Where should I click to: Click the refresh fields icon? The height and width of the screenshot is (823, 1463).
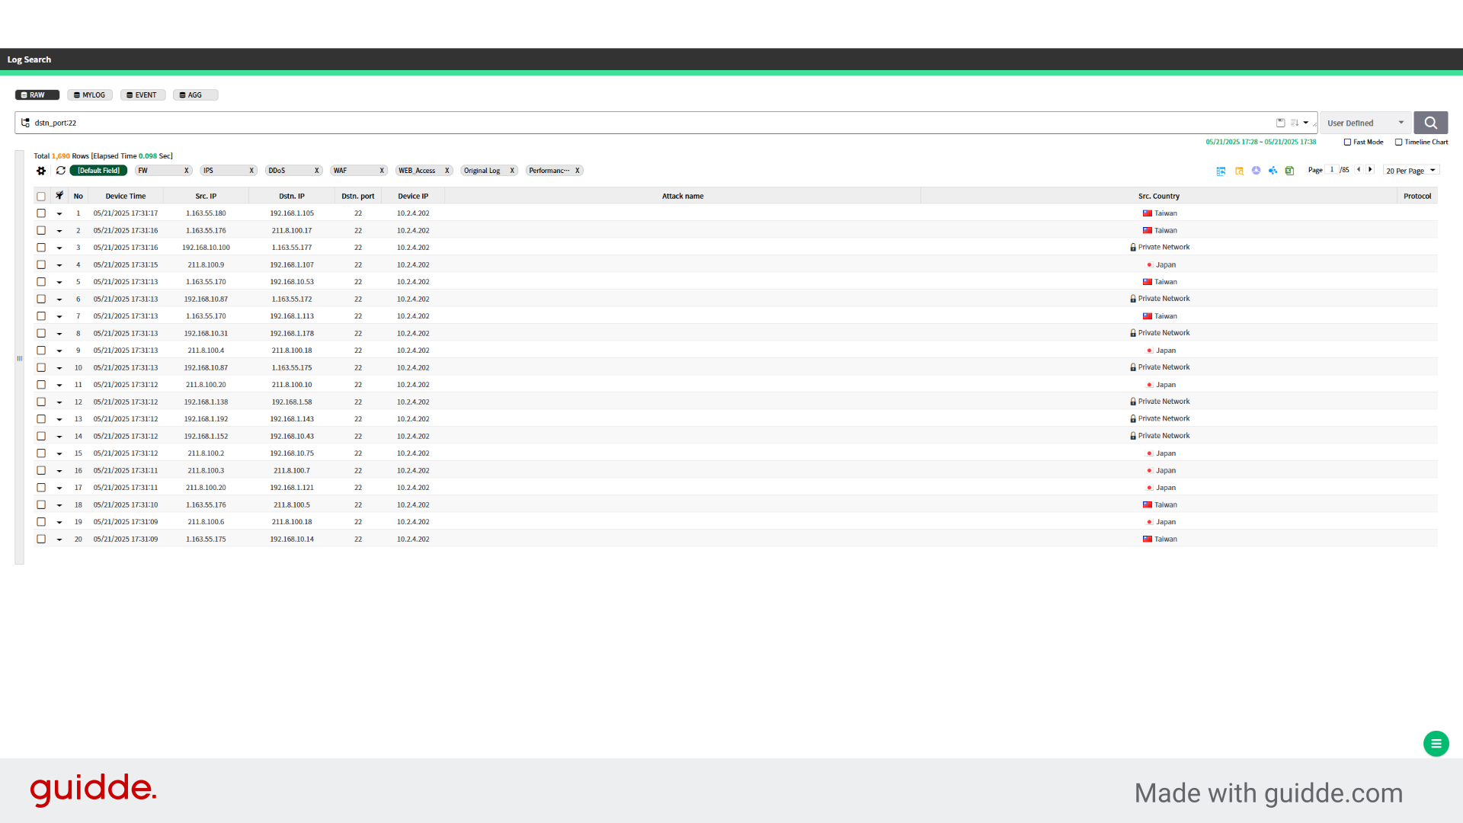tap(61, 171)
